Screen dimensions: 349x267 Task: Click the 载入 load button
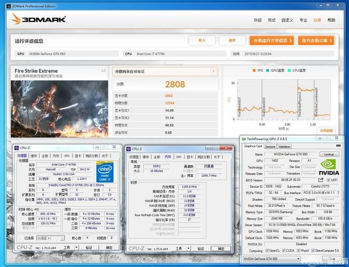[x=202, y=41]
